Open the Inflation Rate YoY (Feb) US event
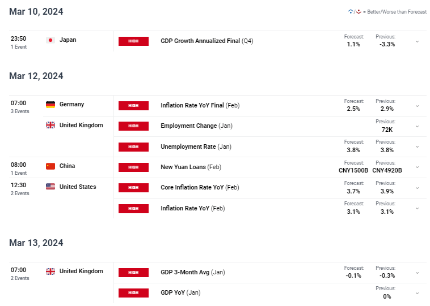This screenshot has width=430, height=306. coord(192,208)
